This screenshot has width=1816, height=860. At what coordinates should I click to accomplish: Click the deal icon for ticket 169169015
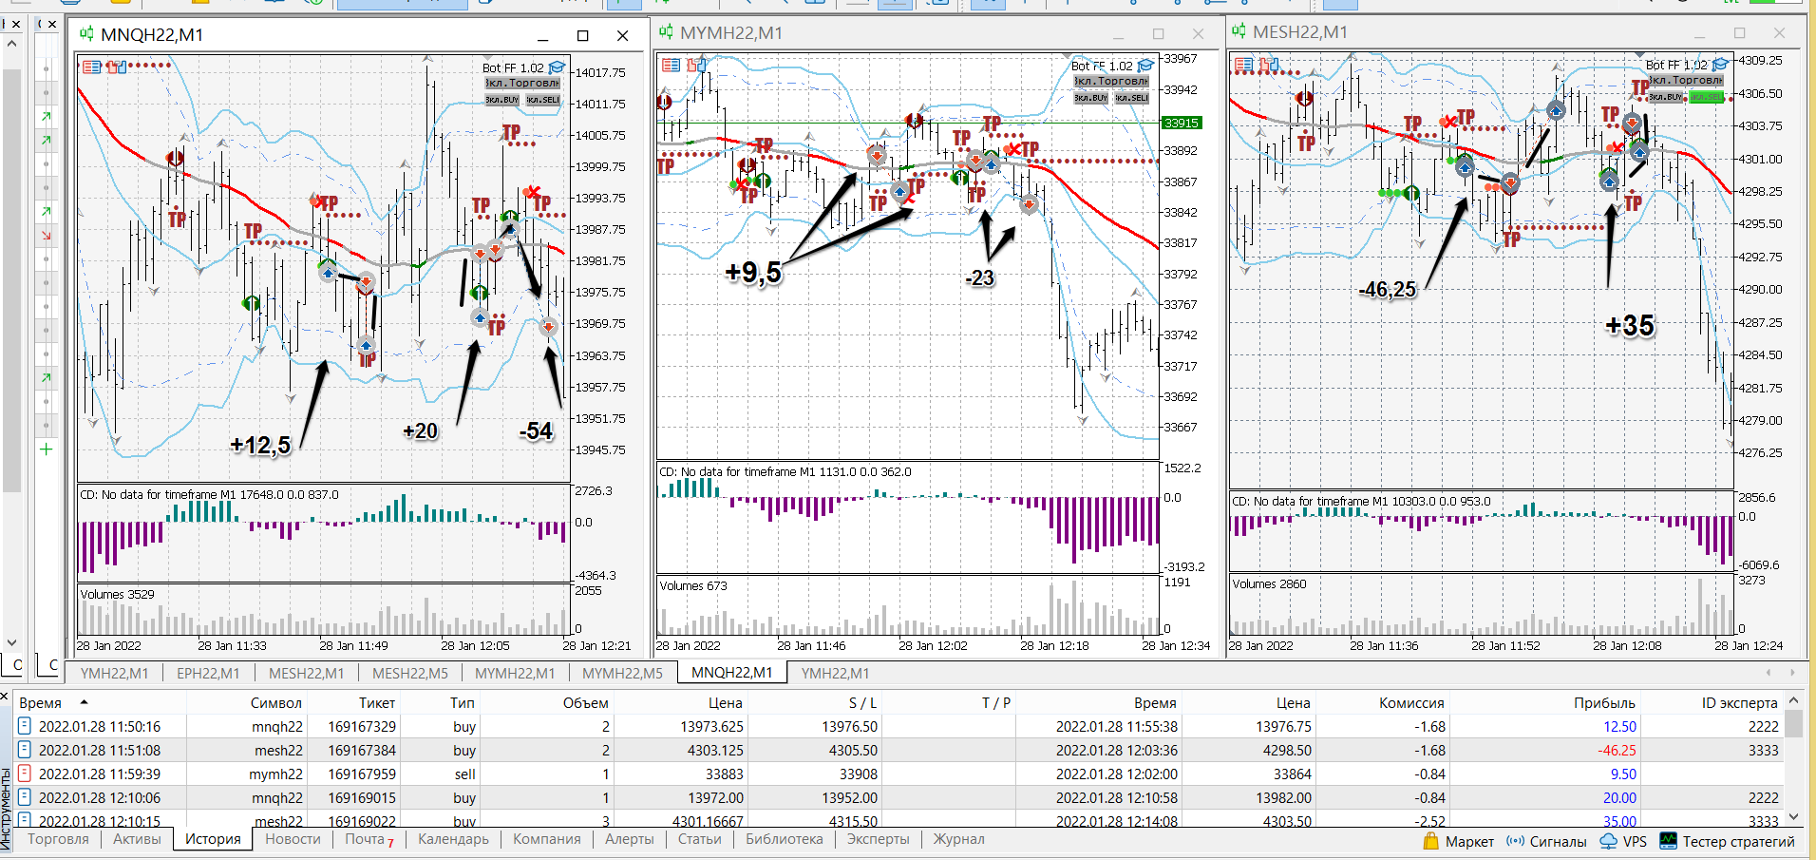(26, 797)
